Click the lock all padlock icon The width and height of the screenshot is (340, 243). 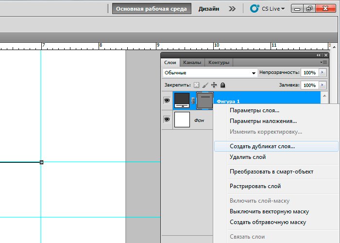pos(222,85)
